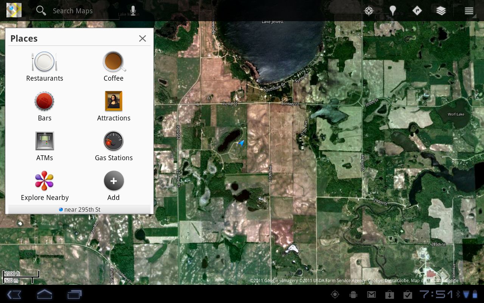This screenshot has width=484, height=303.
Task: Open the Google Maps app icon
Action: [14, 10]
